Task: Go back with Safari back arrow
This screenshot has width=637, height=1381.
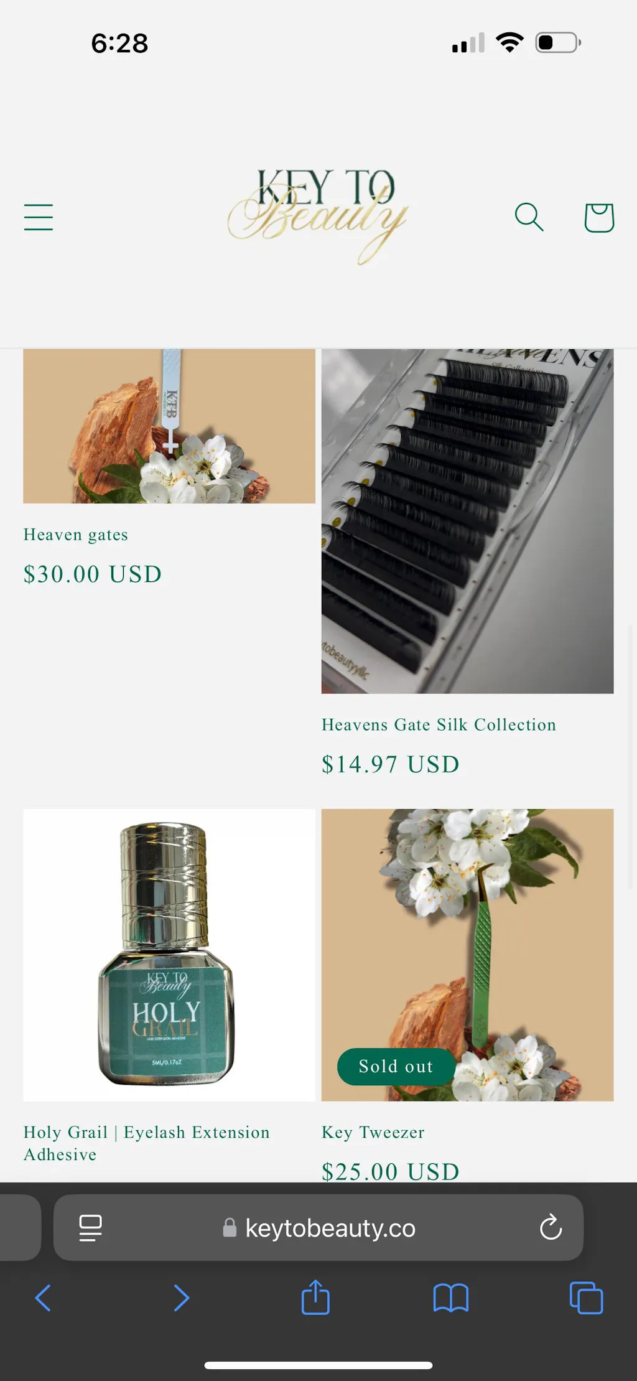Action: coord(43,1298)
